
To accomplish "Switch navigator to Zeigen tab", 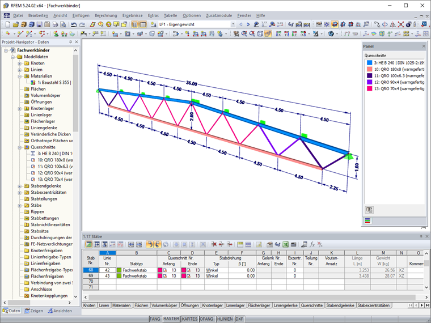I will (x=34, y=311).
